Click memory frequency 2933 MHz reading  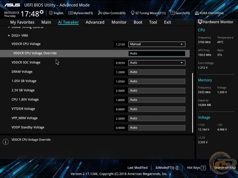pos(204,92)
